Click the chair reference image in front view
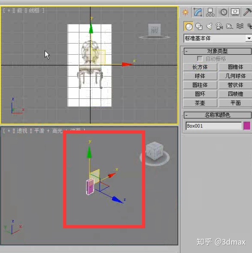The width and height of the screenshot is (252, 253). coord(90,65)
